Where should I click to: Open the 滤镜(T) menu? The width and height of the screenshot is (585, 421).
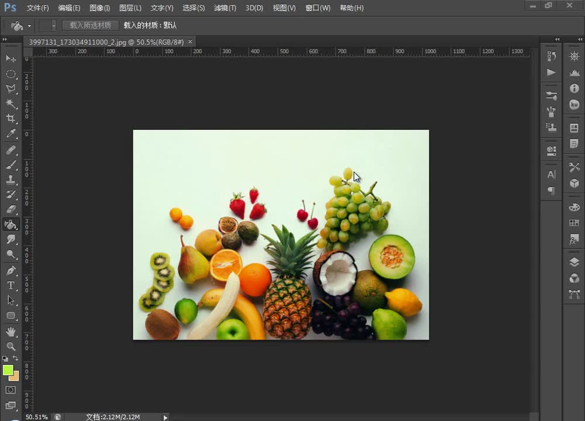225,8
